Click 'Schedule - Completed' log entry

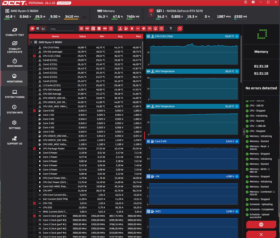pos(260,209)
